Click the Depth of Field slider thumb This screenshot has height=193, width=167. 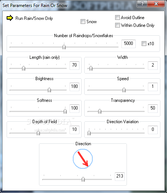point(38,133)
